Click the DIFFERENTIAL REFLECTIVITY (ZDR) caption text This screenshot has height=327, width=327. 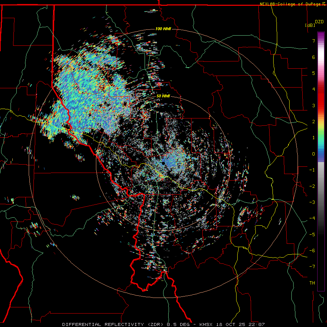[x=113, y=324]
